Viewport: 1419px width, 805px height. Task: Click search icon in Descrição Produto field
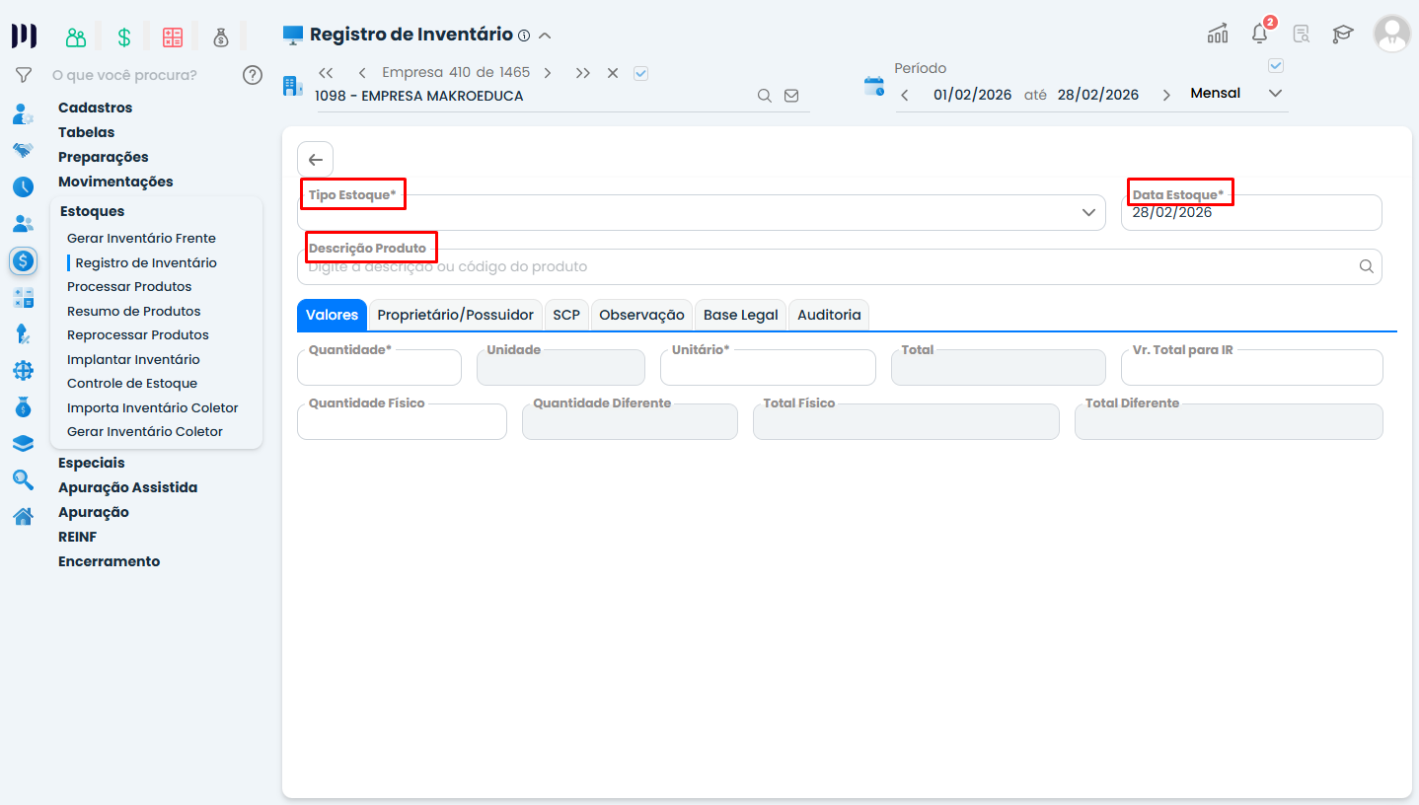(x=1367, y=266)
